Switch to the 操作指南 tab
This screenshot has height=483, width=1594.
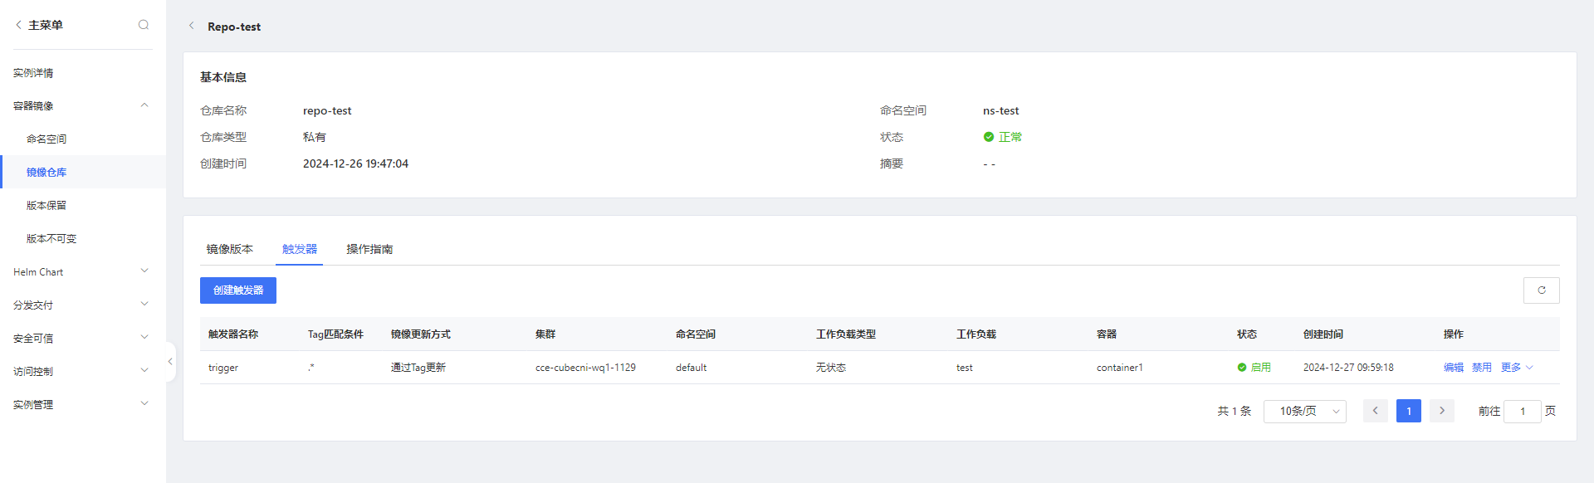pyautogui.click(x=369, y=249)
